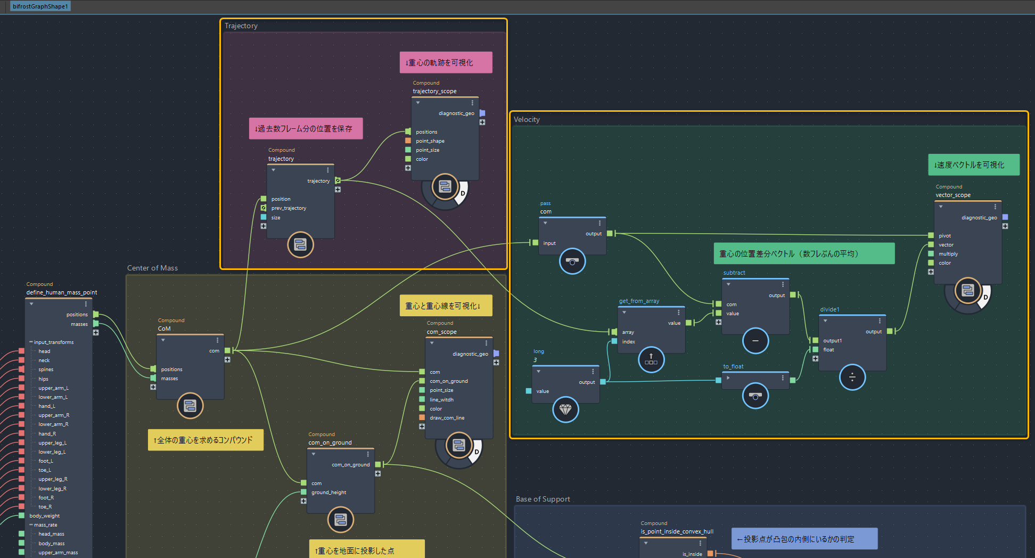This screenshot has height=558, width=1035.
Task: Click the long value node diamond icon
Action: pyautogui.click(x=565, y=409)
